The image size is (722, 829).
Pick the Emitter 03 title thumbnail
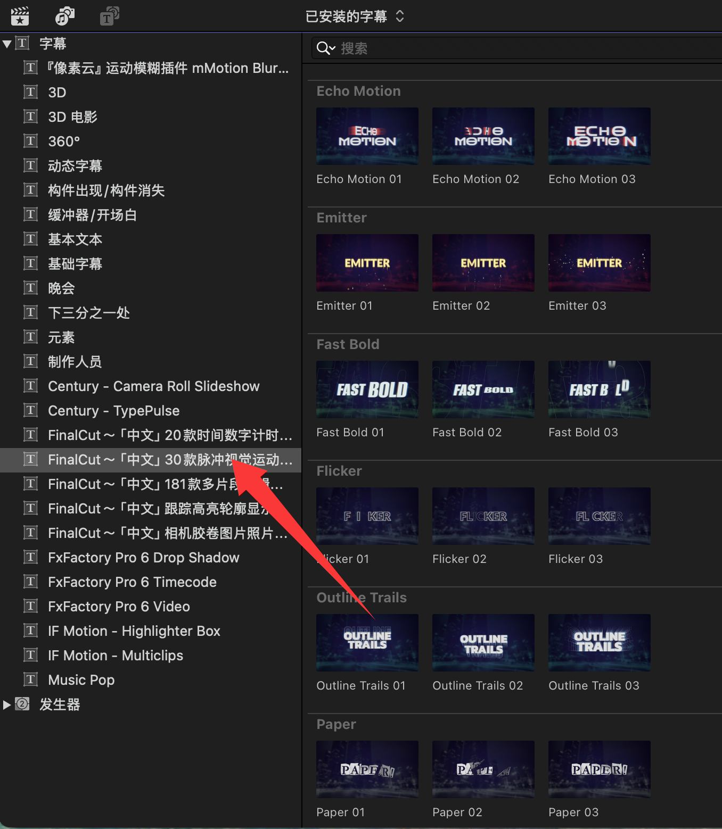coord(599,263)
